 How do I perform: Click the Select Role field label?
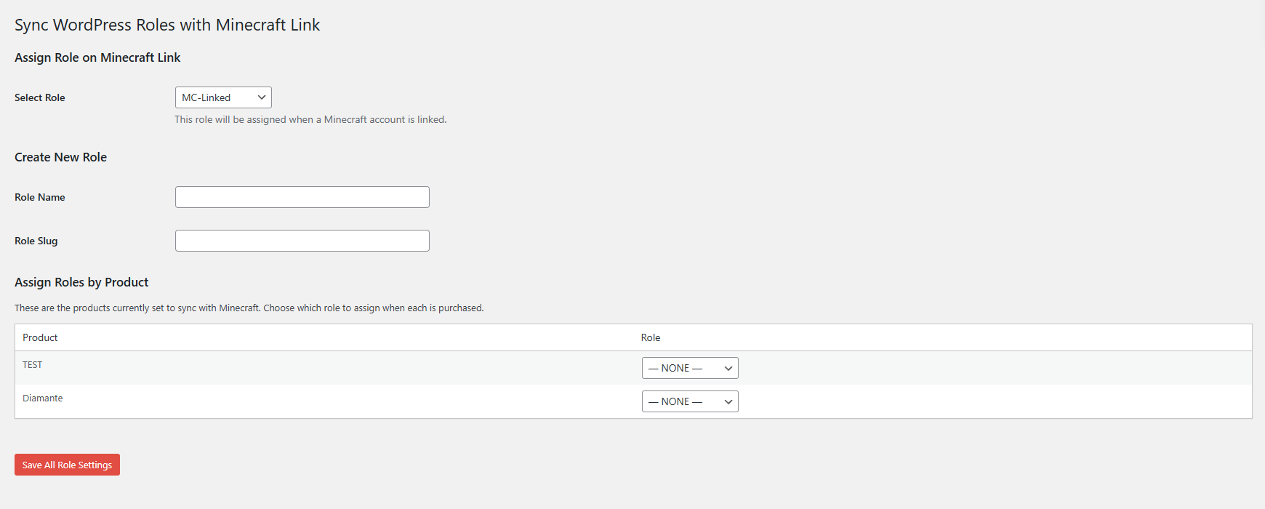[40, 97]
